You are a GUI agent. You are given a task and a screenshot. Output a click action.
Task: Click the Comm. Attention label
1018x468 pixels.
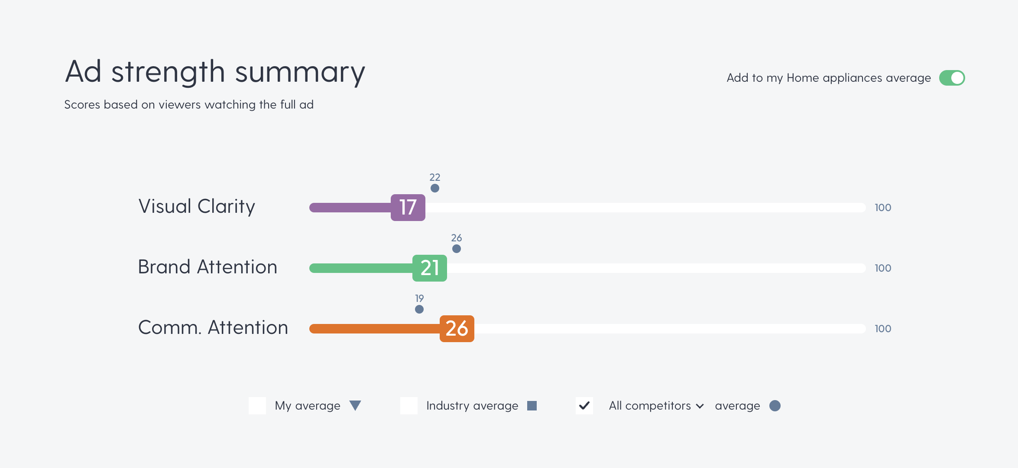(213, 327)
